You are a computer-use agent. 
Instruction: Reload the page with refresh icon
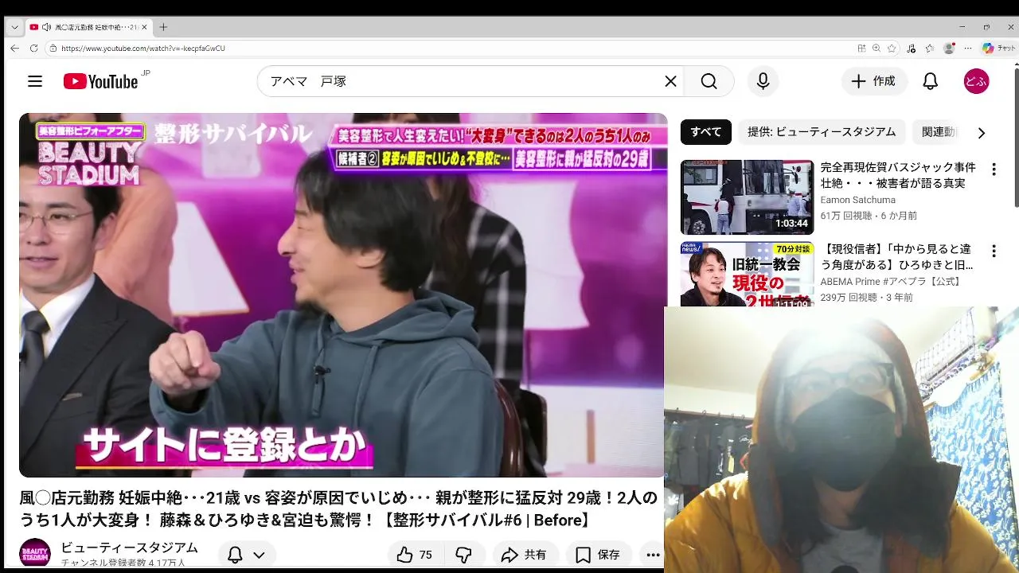(33, 48)
